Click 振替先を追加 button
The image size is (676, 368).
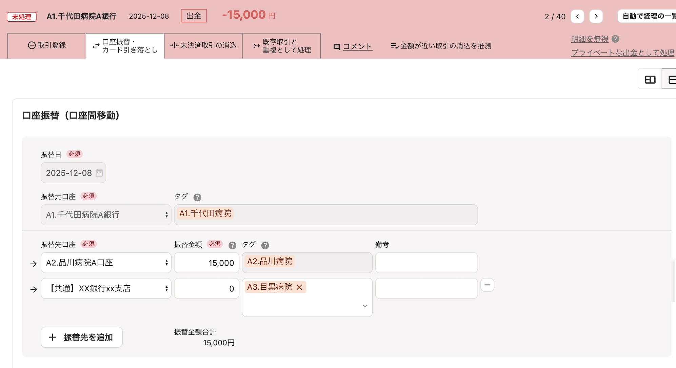click(82, 337)
